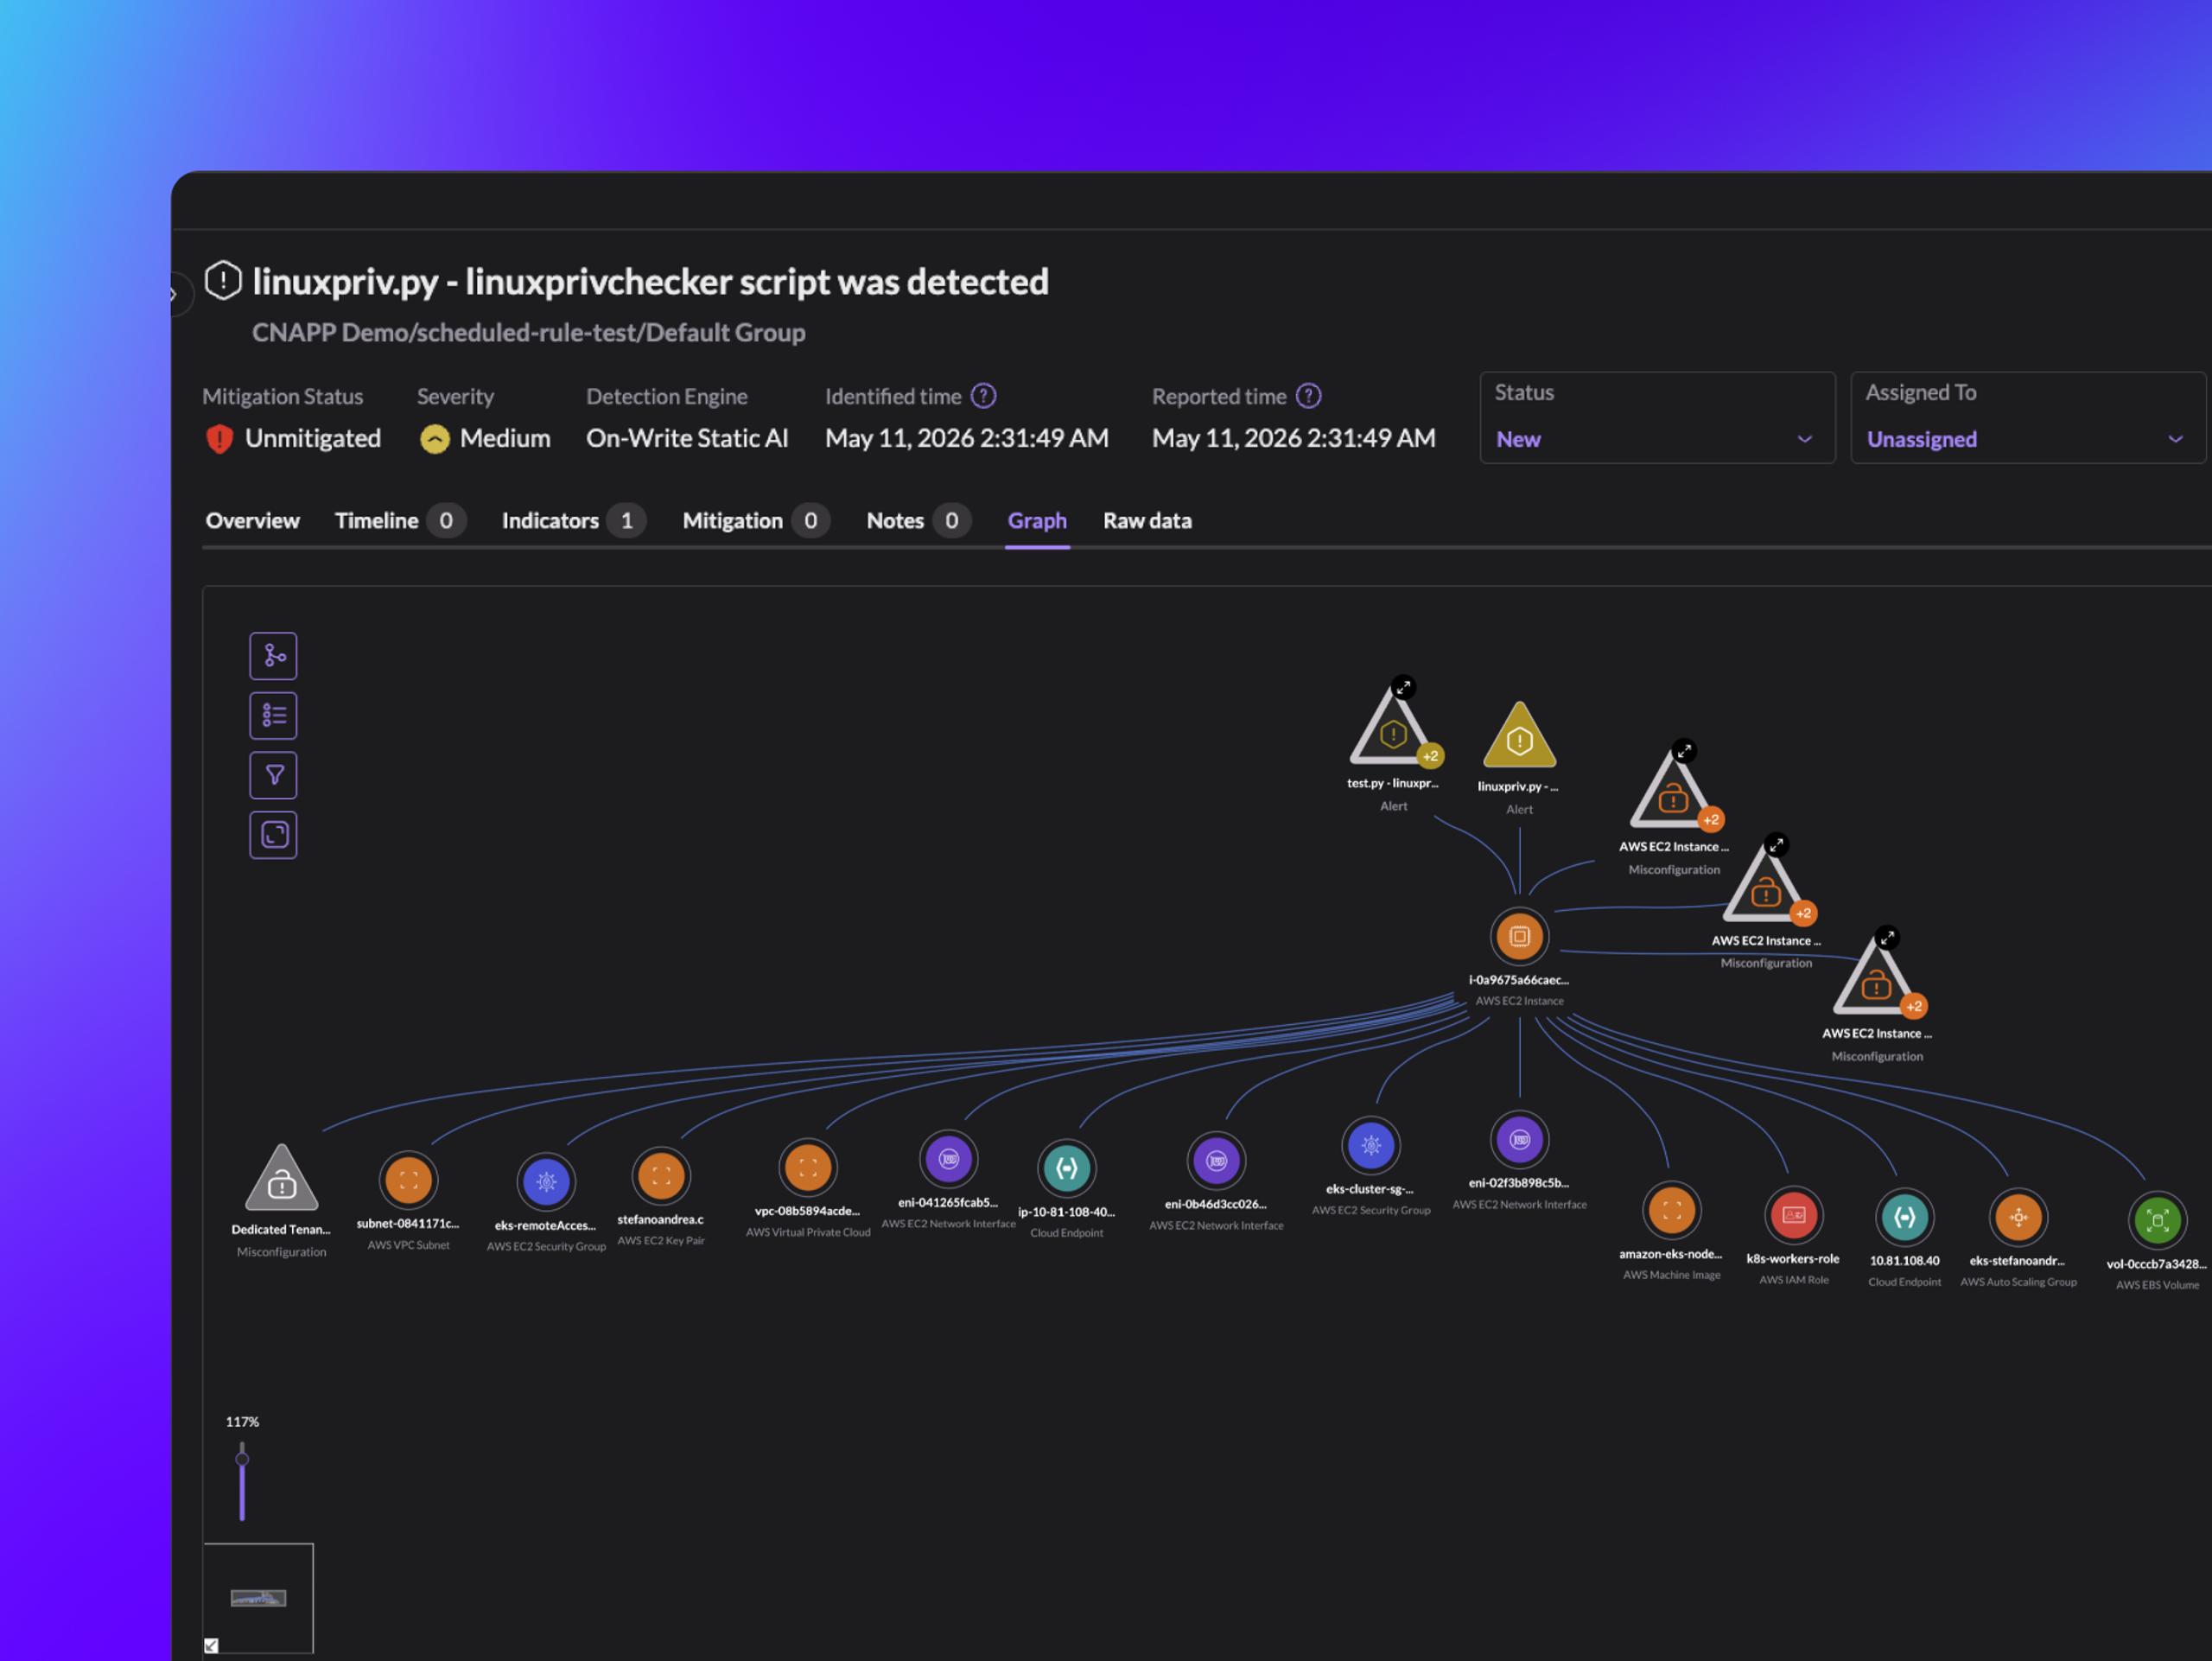This screenshot has height=1661, width=2212.
Task: Click the Reported time timestamp value
Action: click(x=1294, y=438)
